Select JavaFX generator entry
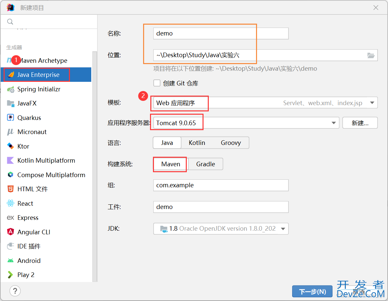Screen dimensions: 388x301 46,103
